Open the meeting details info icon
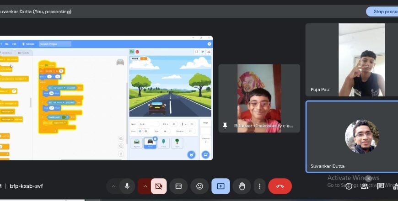The height and width of the screenshot is (201, 398). click(x=349, y=186)
